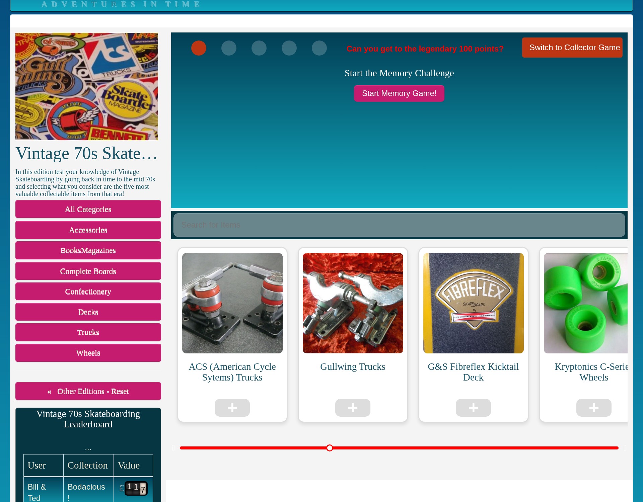Filter by Trucks category
The width and height of the screenshot is (643, 502).
point(88,332)
